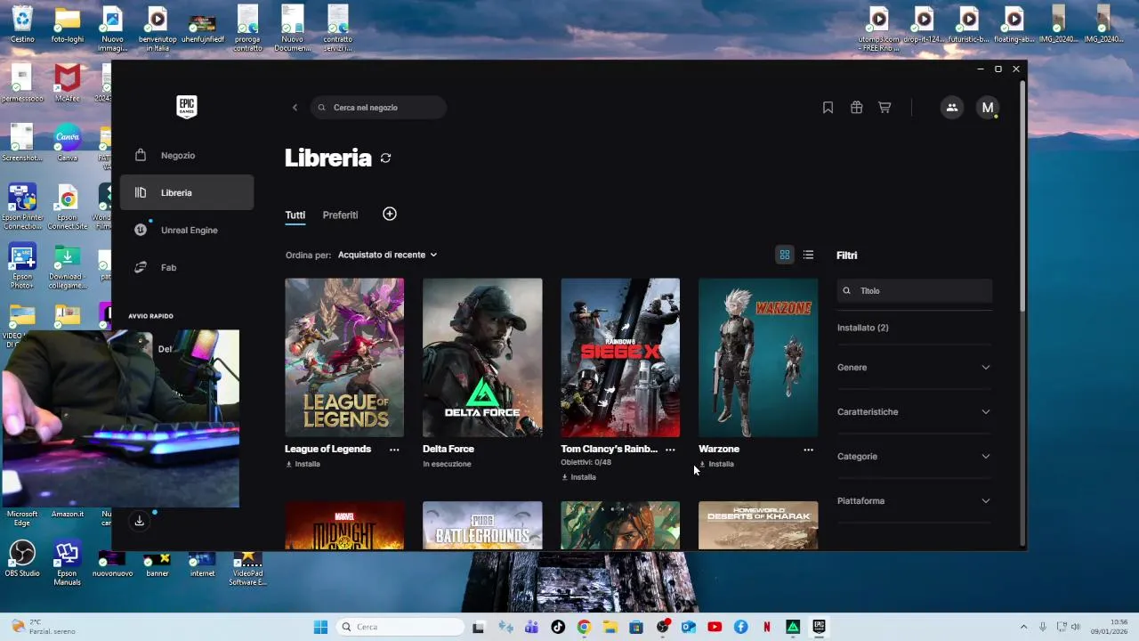The image size is (1139, 641).
Task: Click the library vertical scrollbar
Action: [x=1022, y=196]
